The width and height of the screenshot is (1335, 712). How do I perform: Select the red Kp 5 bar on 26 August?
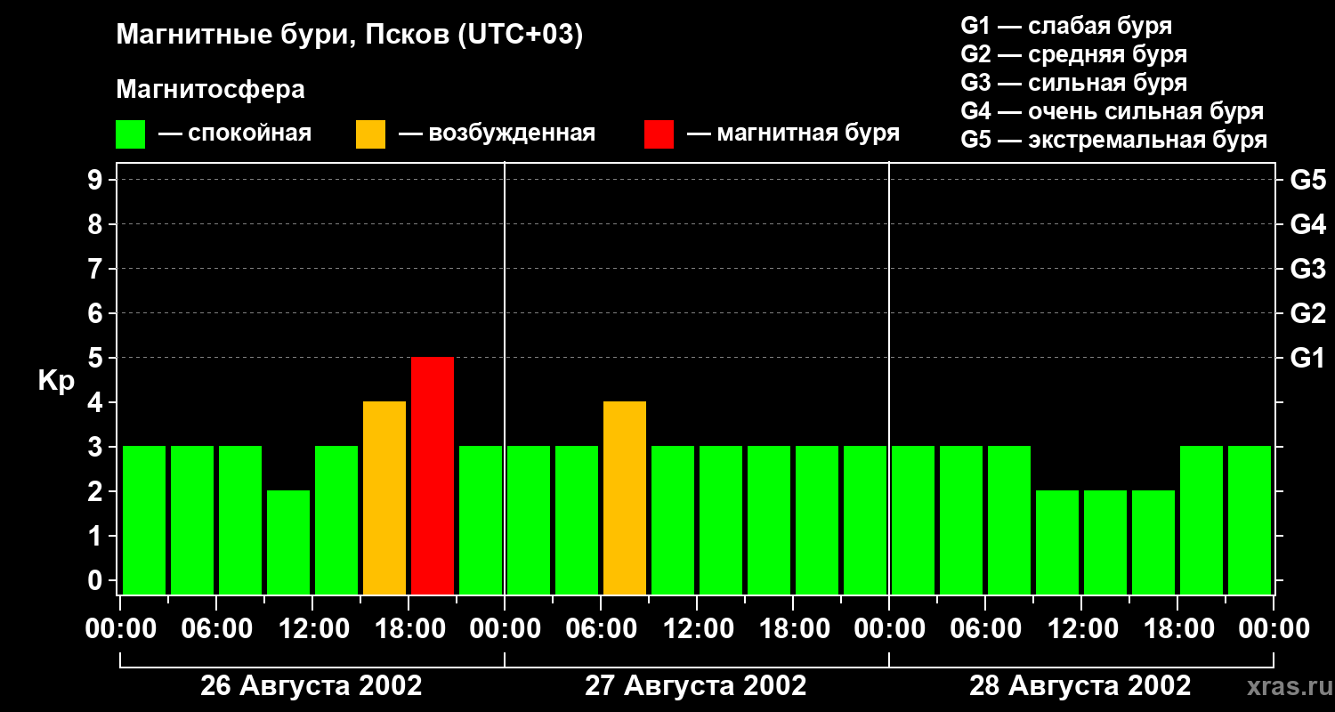[x=433, y=476]
